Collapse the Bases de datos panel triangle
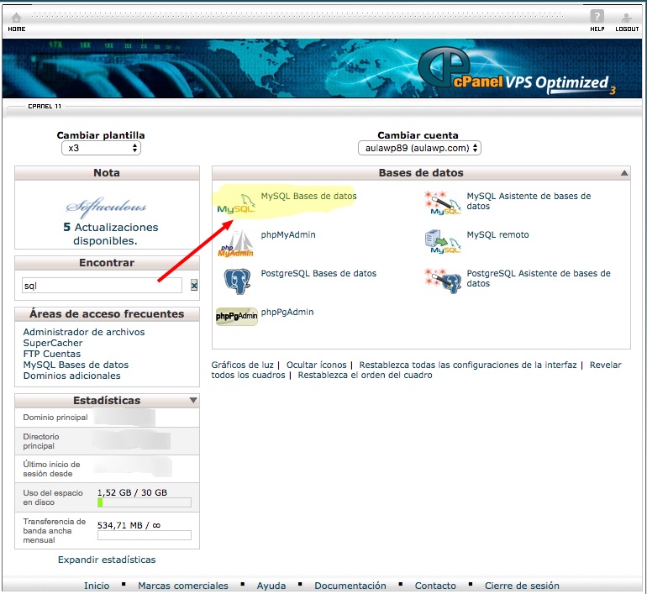The width and height of the screenshot is (647, 594). pyautogui.click(x=624, y=173)
